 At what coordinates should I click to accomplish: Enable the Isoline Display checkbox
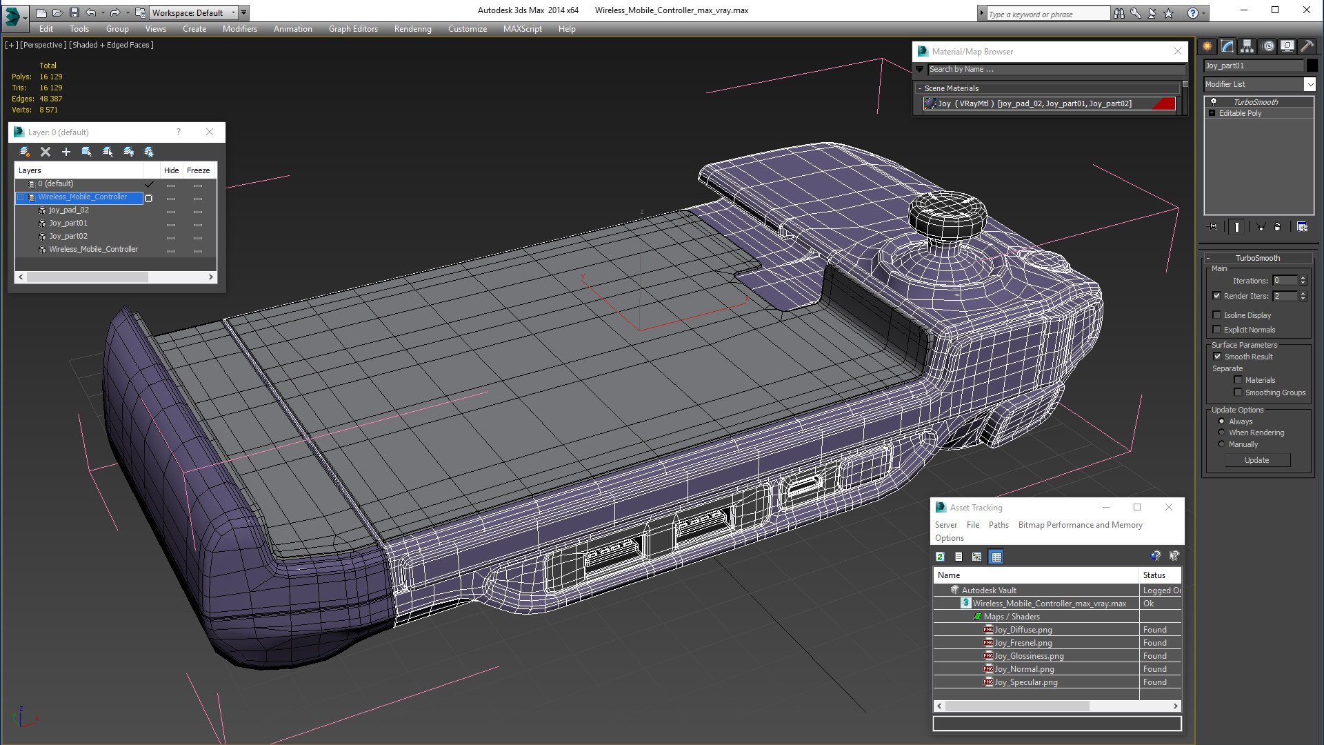1217,315
